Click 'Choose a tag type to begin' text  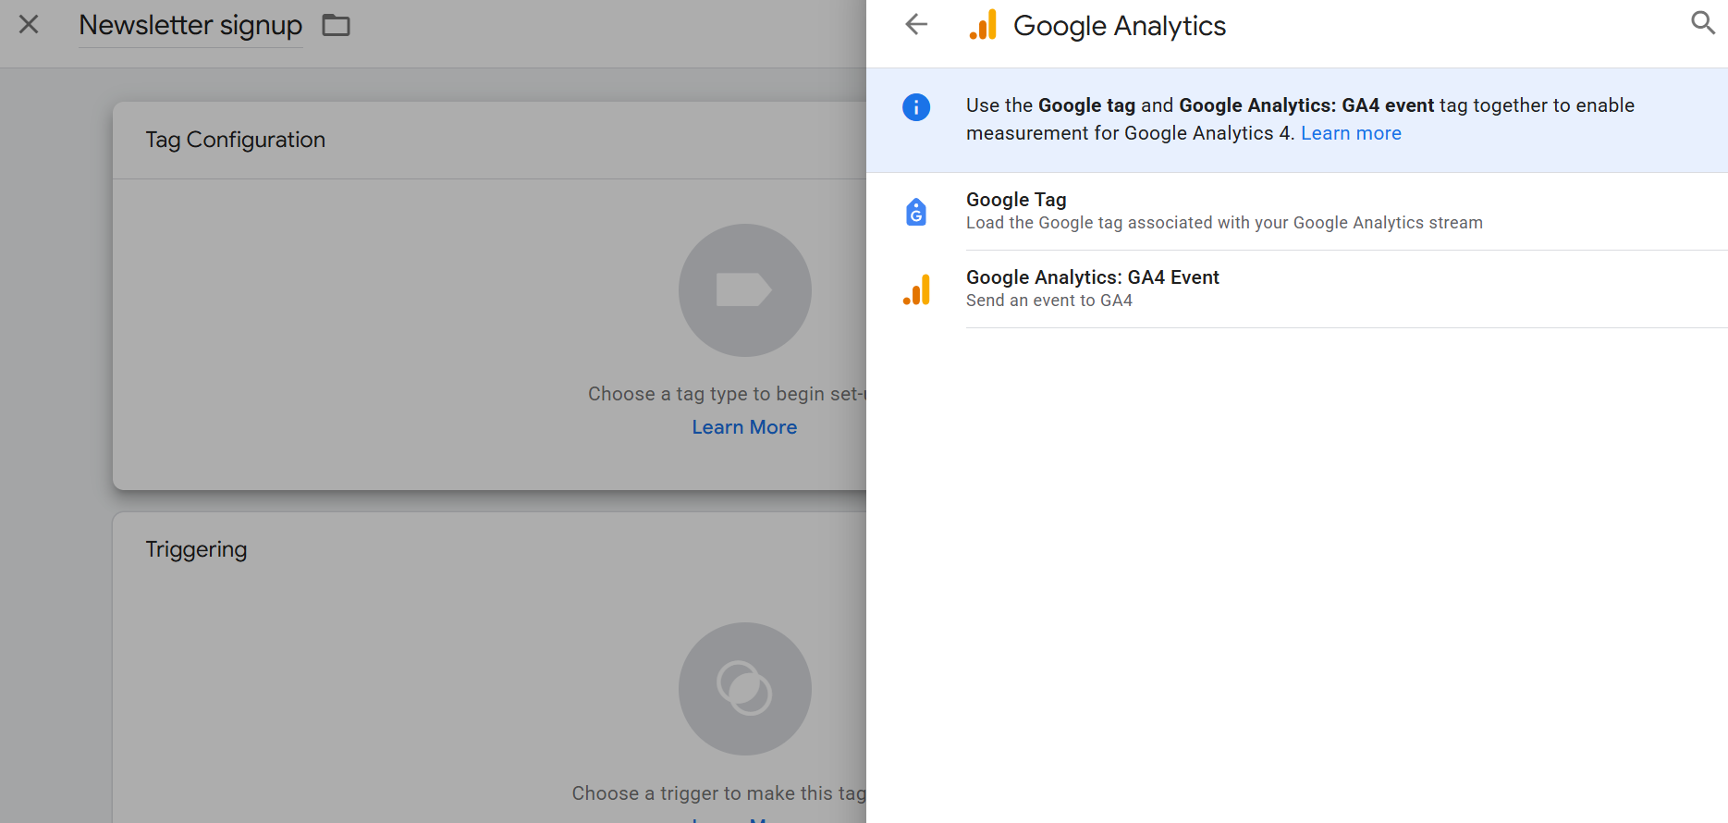pos(726,394)
